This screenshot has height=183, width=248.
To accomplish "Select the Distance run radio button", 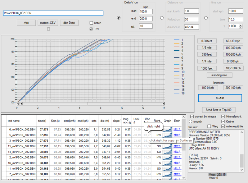I will 161,18.
